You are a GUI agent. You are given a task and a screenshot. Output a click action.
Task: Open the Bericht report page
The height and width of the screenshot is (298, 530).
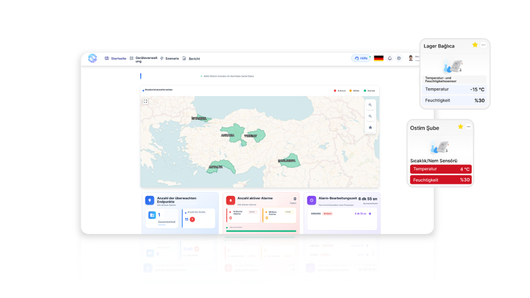(191, 58)
